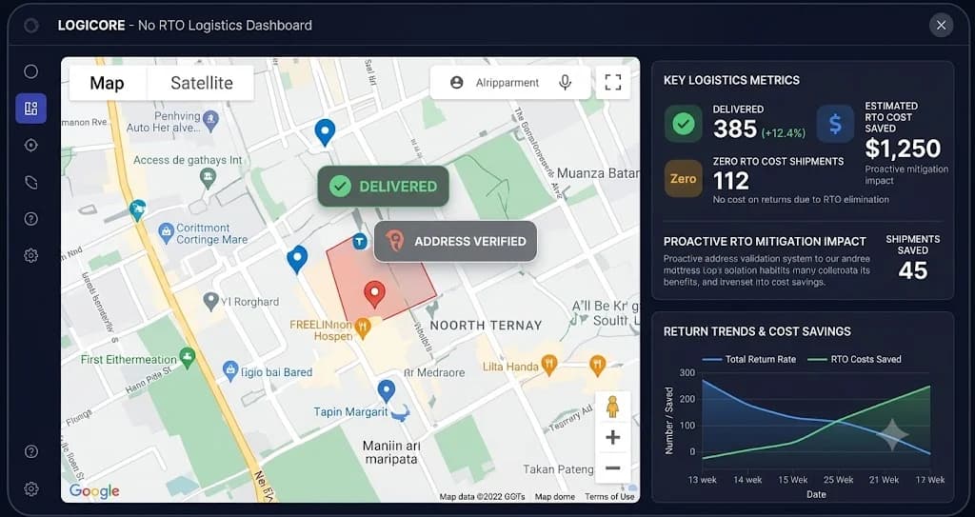Click the Tapin Margarit map label
Screen dimensions: 975x517
point(350,412)
